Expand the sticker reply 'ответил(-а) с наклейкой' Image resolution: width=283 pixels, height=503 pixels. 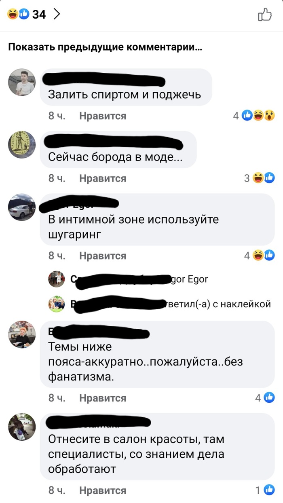(x=160, y=304)
